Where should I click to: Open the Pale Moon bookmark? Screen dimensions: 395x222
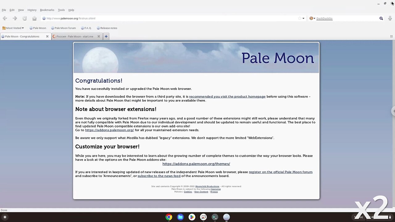tap(38, 28)
